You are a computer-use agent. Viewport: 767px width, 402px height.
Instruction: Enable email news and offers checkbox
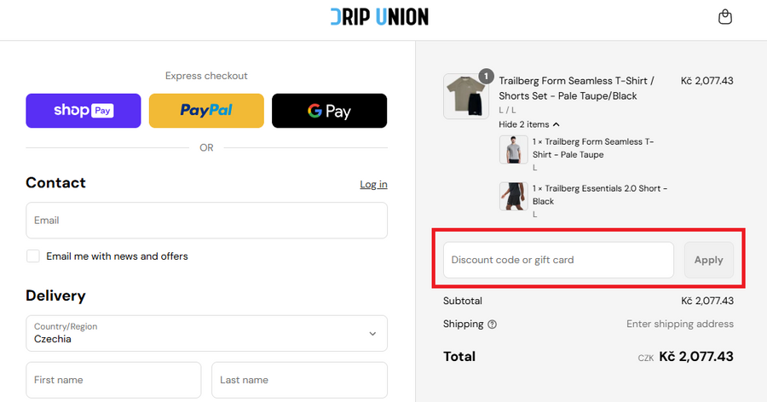point(33,256)
